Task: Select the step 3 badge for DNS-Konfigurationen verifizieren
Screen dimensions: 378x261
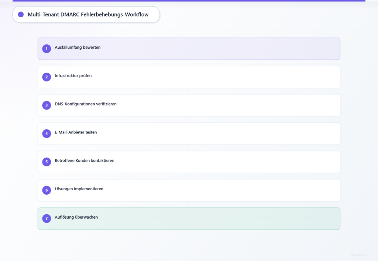Action: click(47, 105)
